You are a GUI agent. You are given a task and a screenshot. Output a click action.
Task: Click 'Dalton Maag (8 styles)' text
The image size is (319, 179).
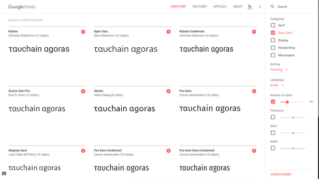coord(109,95)
